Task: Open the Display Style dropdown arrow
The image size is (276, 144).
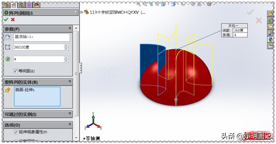Action: tap(178, 4)
